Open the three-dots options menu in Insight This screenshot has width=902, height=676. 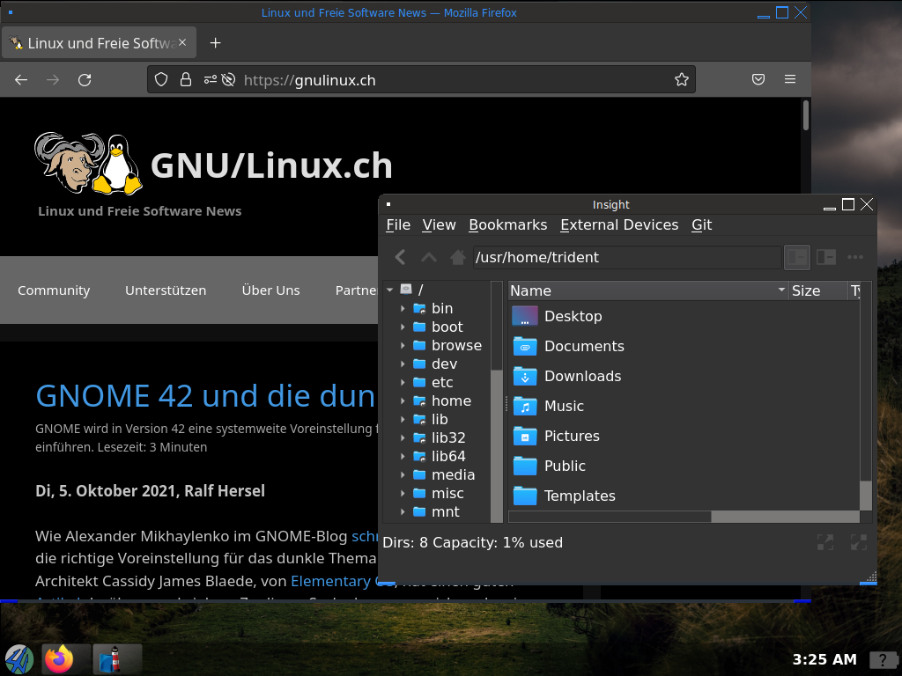[x=855, y=257]
